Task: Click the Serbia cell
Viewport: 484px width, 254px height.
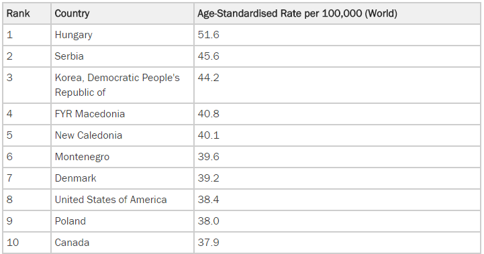Action: coord(69,56)
